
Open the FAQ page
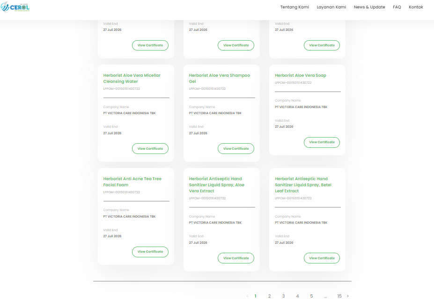coord(397,7)
